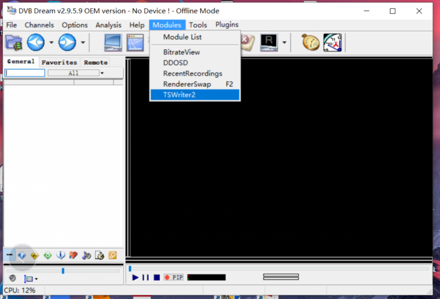The height and width of the screenshot is (299, 440).
Task: Open the Tools menu
Action: [198, 25]
